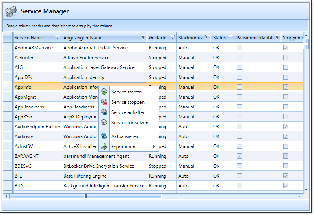
Task: Open filter for Startmodus column
Action: 207,37
